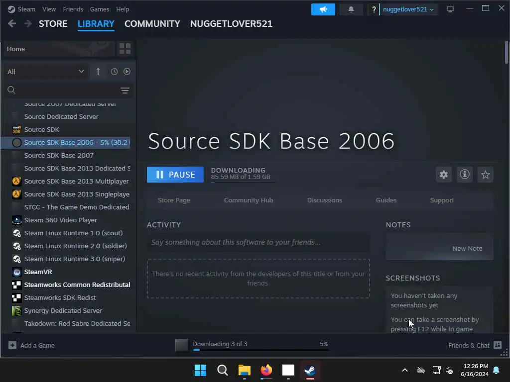The height and width of the screenshot is (382, 510).
Task: Open the Friends menu
Action: click(73, 9)
